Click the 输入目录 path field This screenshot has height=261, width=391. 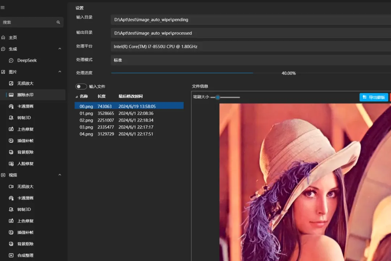(x=251, y=20)
